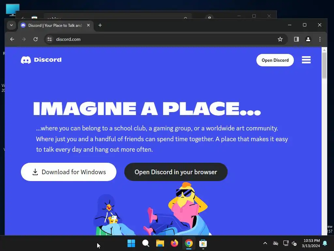Go back using Chrome's back arrow

point(12,39)
